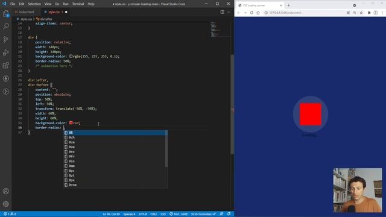Close the CSS loading spinner browser tab

pos(281,5)
